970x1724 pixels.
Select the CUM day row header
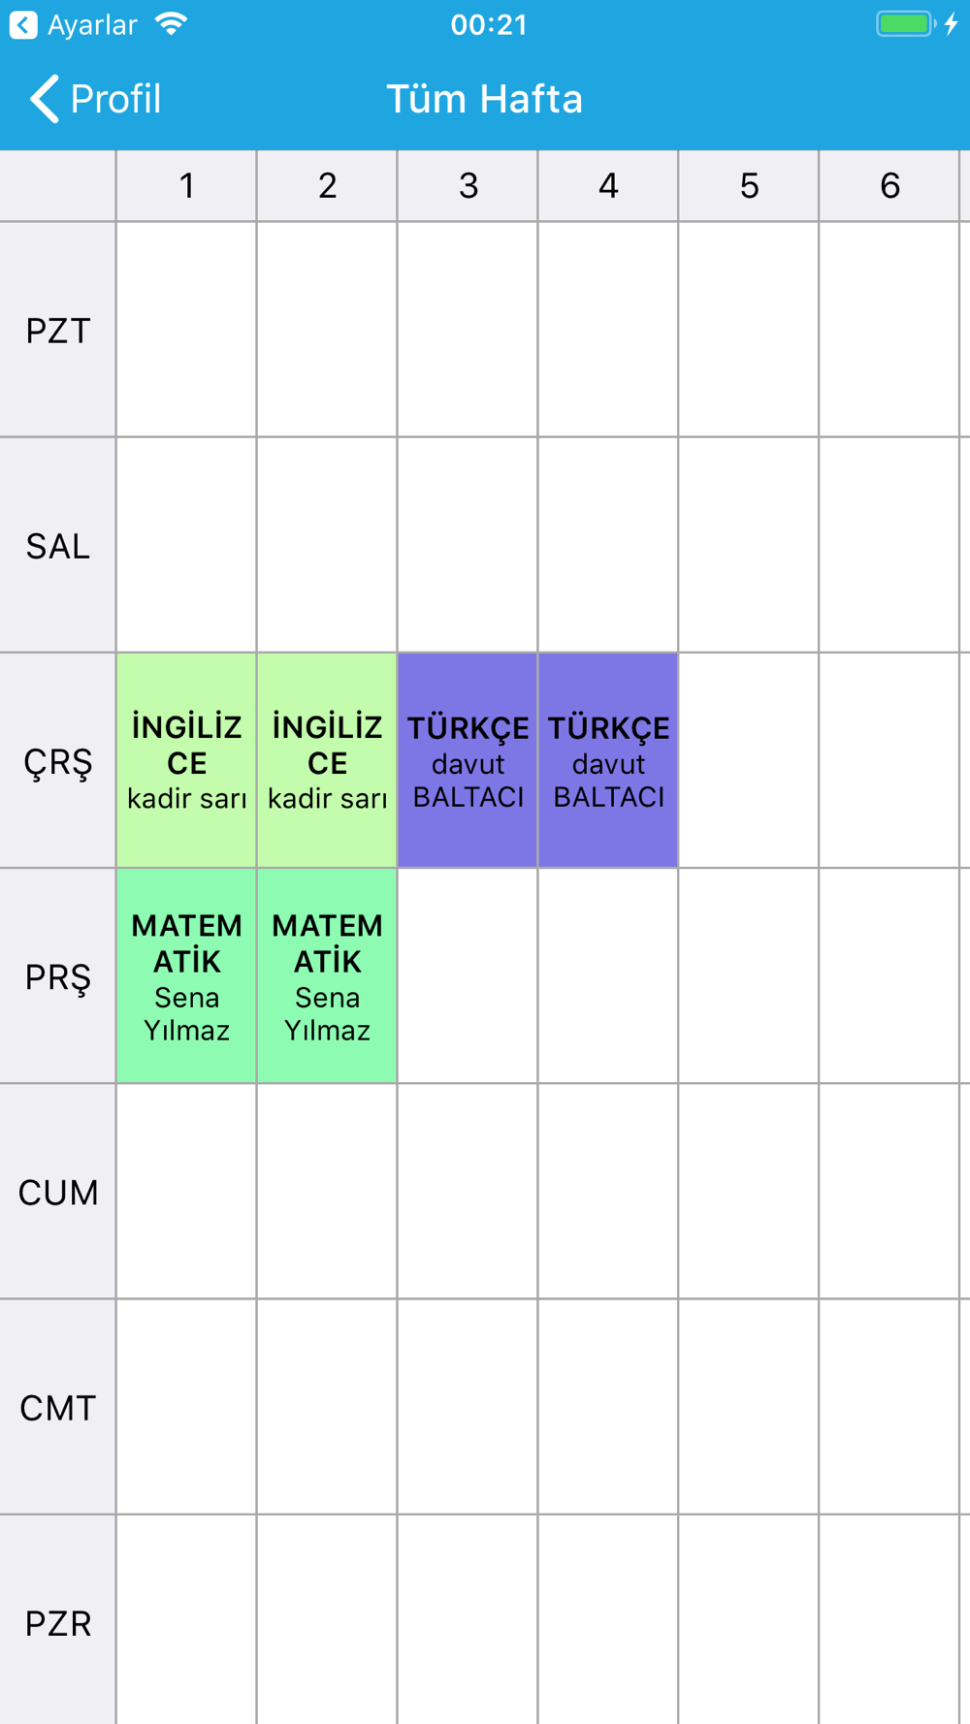pos(58,1191)
